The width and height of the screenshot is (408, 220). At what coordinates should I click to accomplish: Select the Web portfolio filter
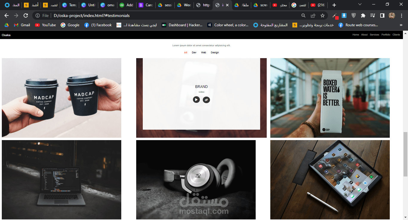tap(203, 52)
